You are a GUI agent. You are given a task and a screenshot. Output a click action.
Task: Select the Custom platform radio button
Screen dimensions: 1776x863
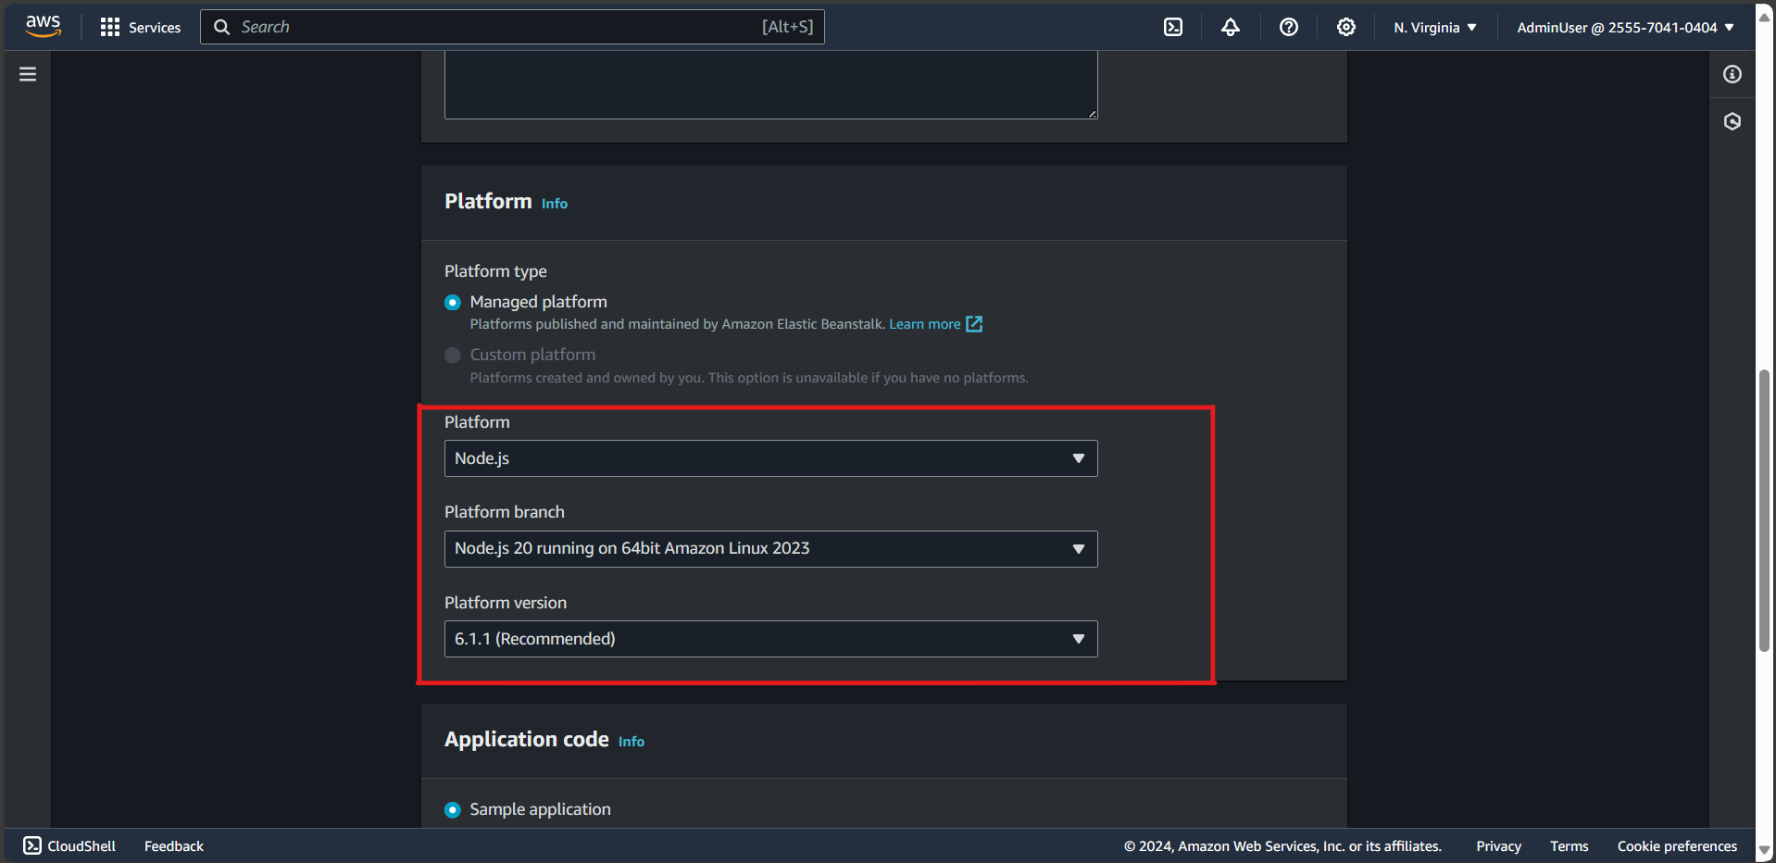click(x=453, y=356)
